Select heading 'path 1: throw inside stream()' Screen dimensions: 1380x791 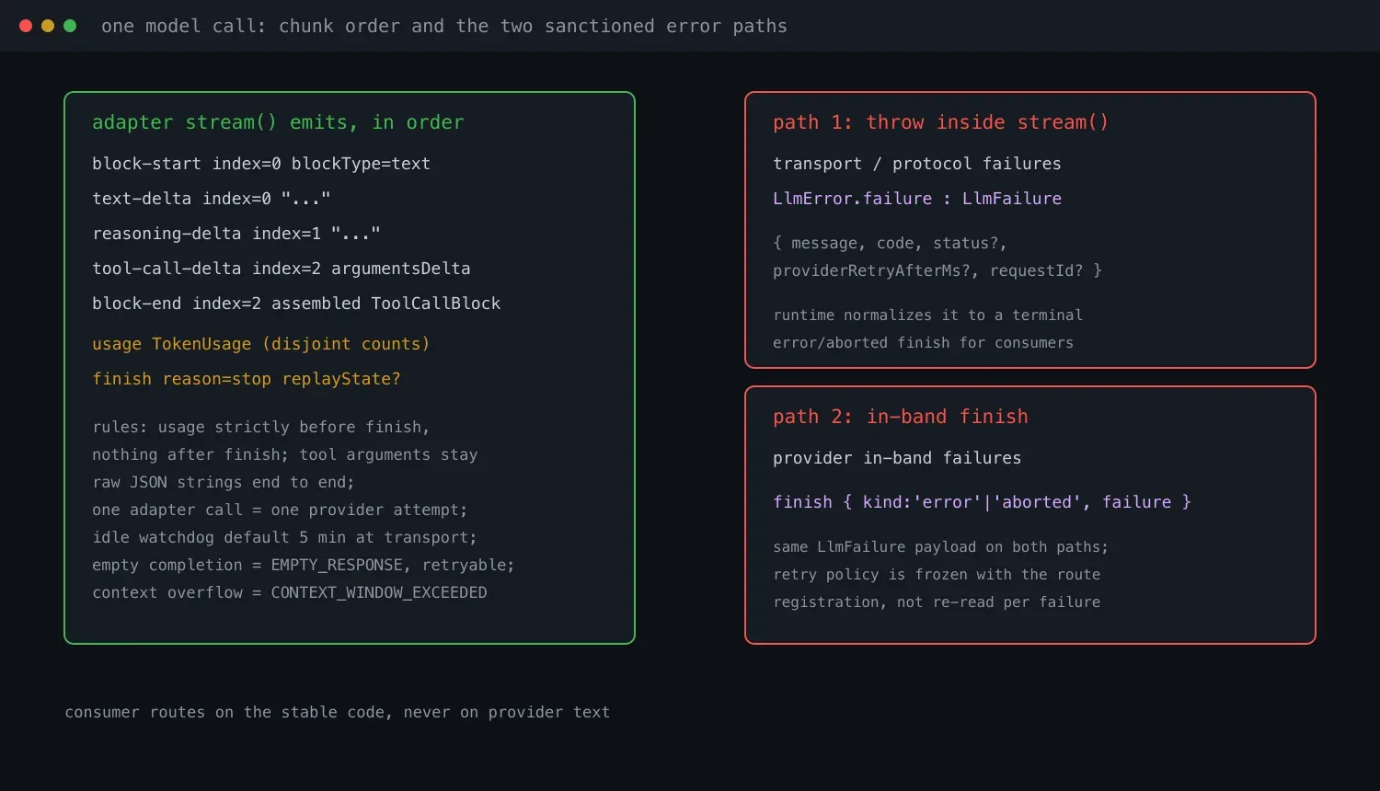(941, 122)
